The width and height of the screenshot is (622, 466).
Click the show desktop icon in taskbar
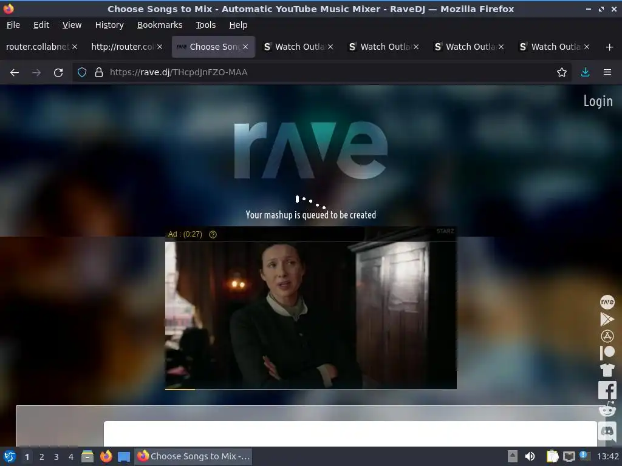point(124,456)
